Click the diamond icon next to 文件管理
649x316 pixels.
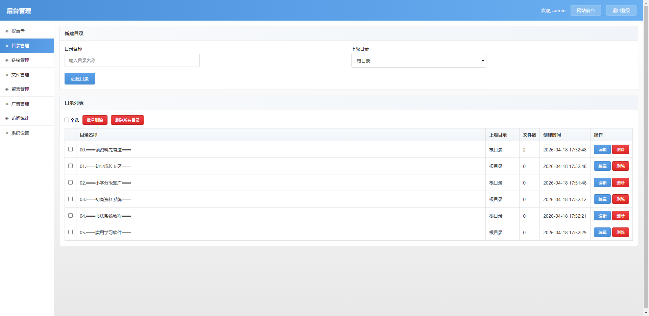[x=7, y=75]
